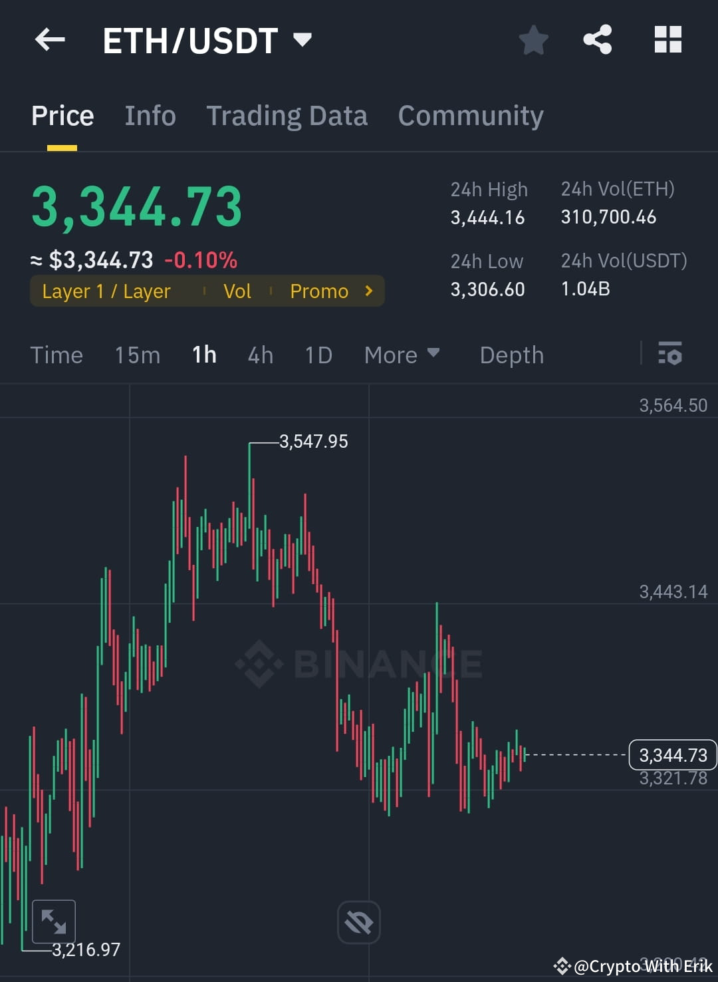Screen dimensions: 718x982
Task: Select the 15m timeframe
Action: [137, 355]
